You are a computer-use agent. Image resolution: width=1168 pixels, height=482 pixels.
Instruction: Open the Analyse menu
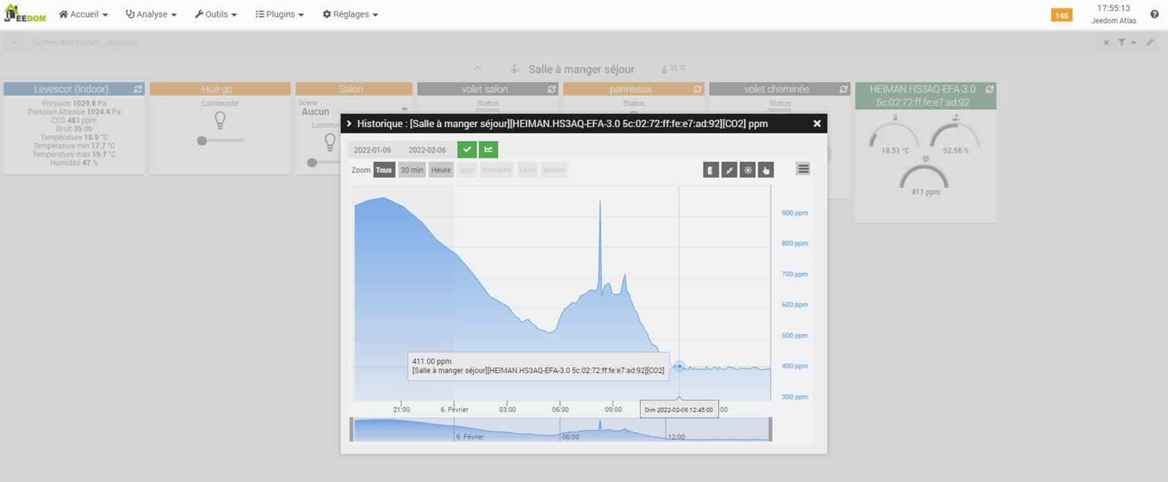(151, 15)
